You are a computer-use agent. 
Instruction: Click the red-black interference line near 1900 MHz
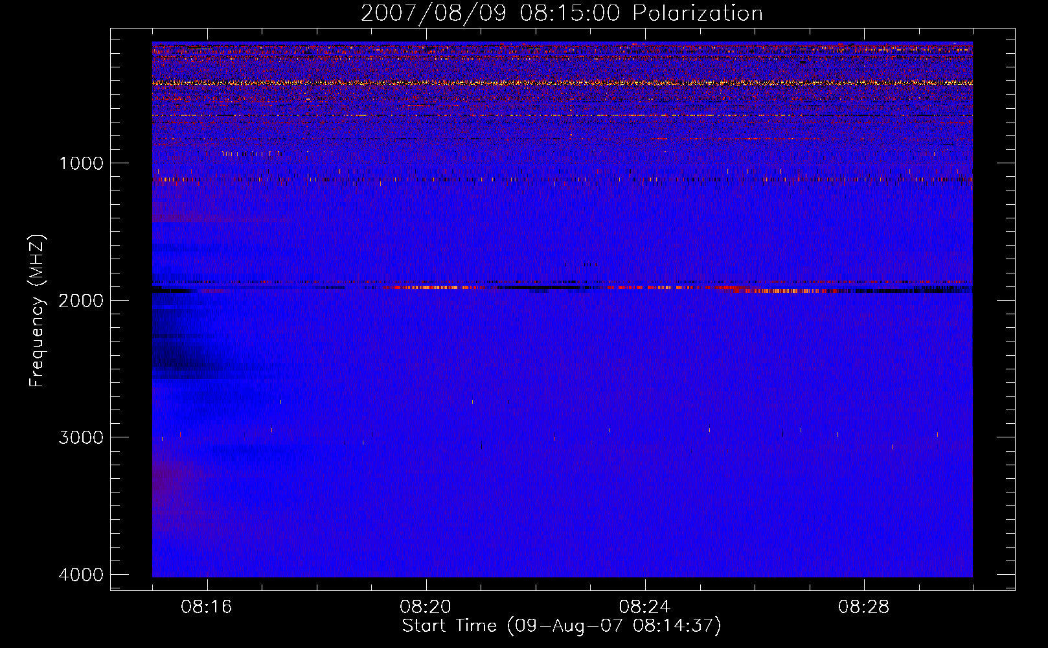(x=562, y=286)
